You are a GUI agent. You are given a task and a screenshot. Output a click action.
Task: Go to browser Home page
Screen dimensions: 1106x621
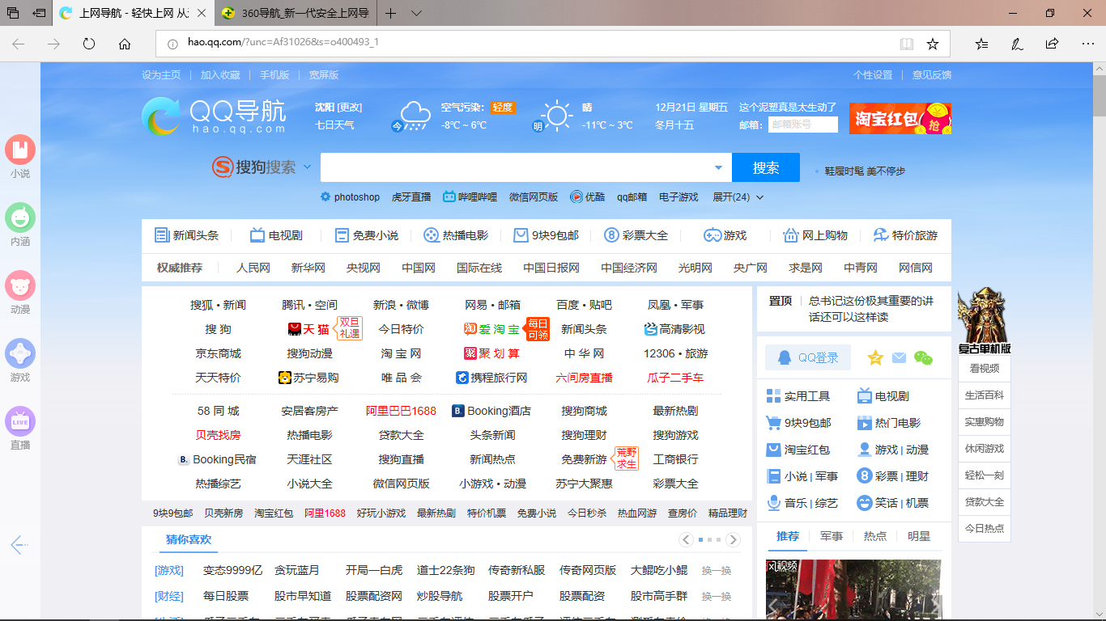coord(125,44)
